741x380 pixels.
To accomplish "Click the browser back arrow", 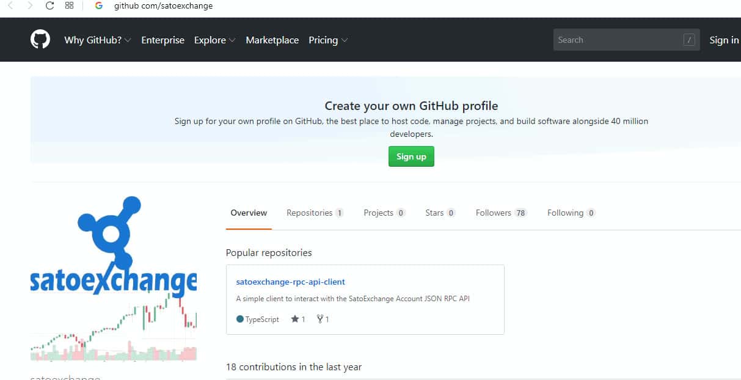I will pos(10,6).
